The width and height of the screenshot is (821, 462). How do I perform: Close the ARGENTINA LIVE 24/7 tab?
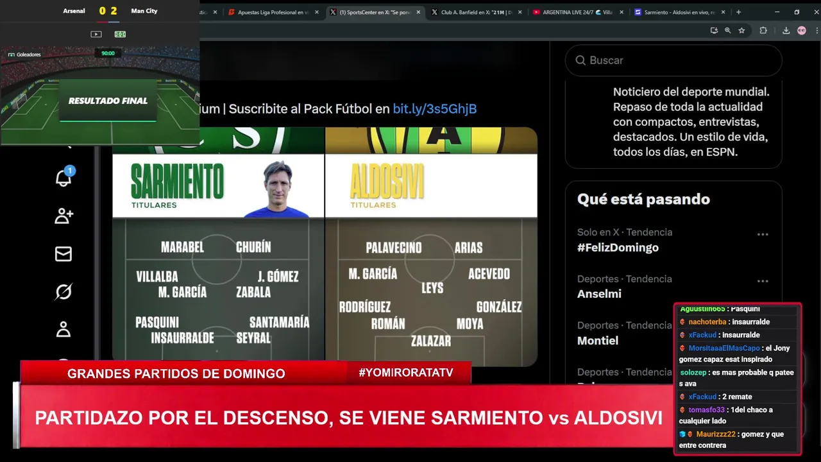click(621, 12)
